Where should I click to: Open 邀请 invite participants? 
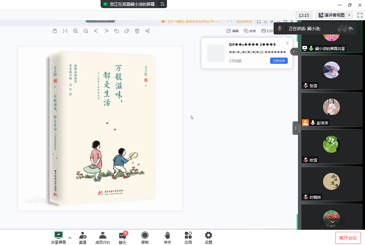[x=83, y=238]
